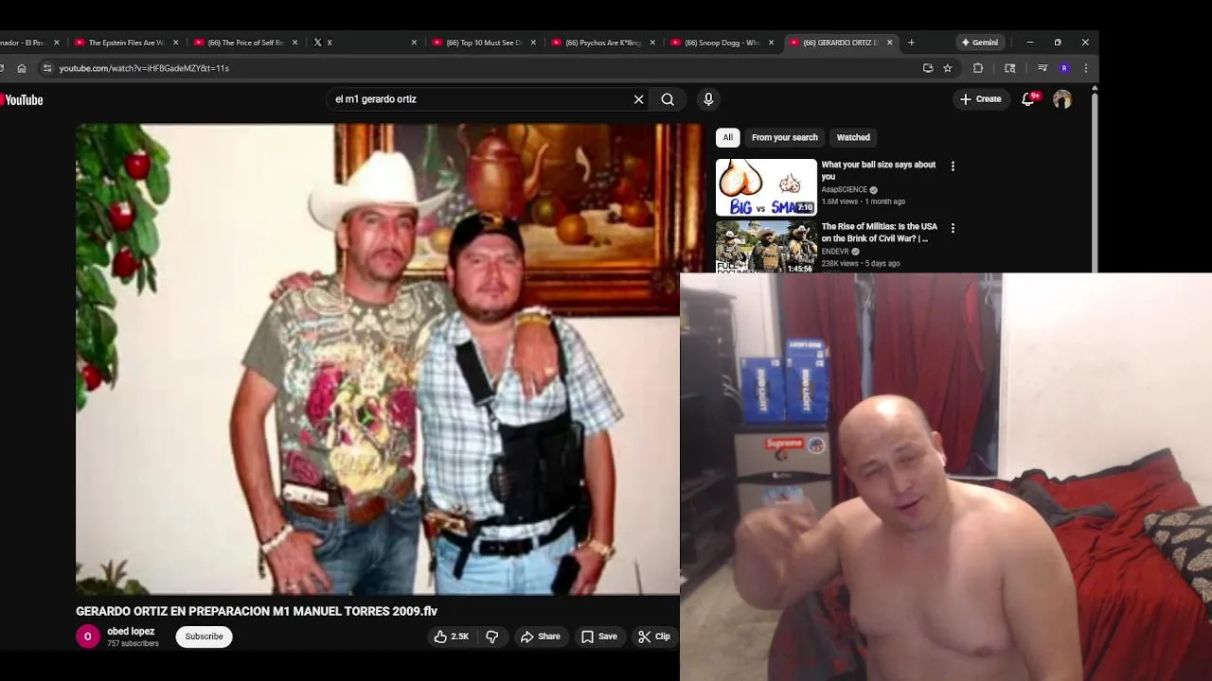Open site information icon in address bar

coord(47,68)
